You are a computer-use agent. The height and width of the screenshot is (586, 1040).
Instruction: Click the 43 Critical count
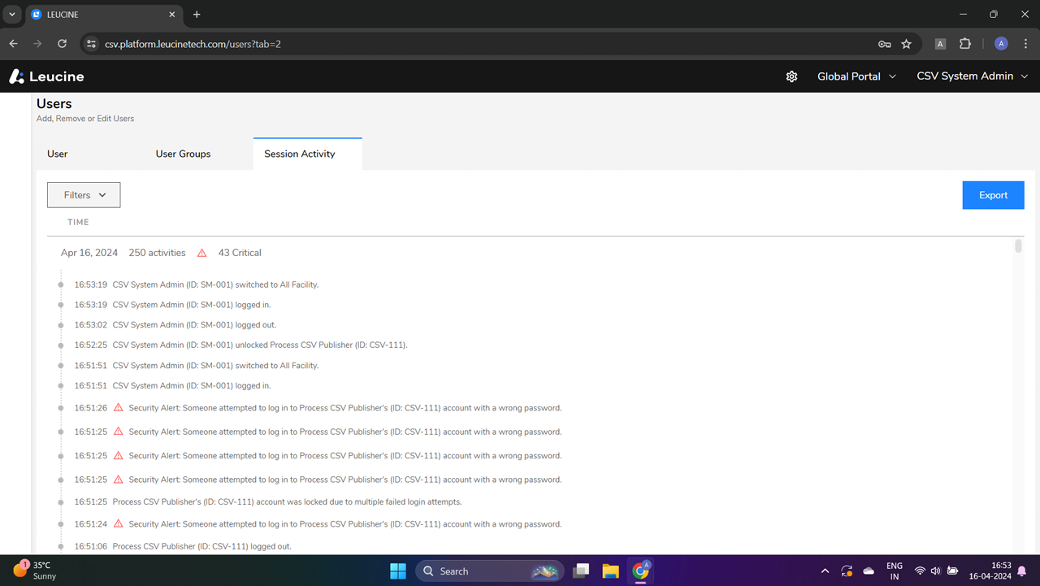(240, 253)
